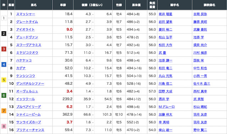Click the orange frame 7 badge
Viewport: 227px width, 134px height.
tap(4, 111)
